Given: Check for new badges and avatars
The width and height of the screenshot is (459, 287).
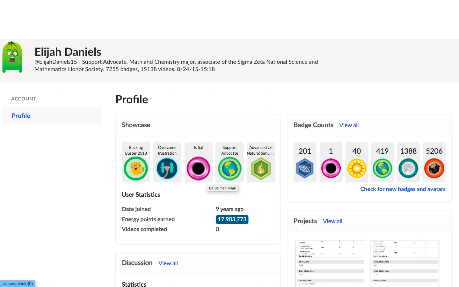Looking at the screenshot, I should pyautogui.click(x=403, y=189).
